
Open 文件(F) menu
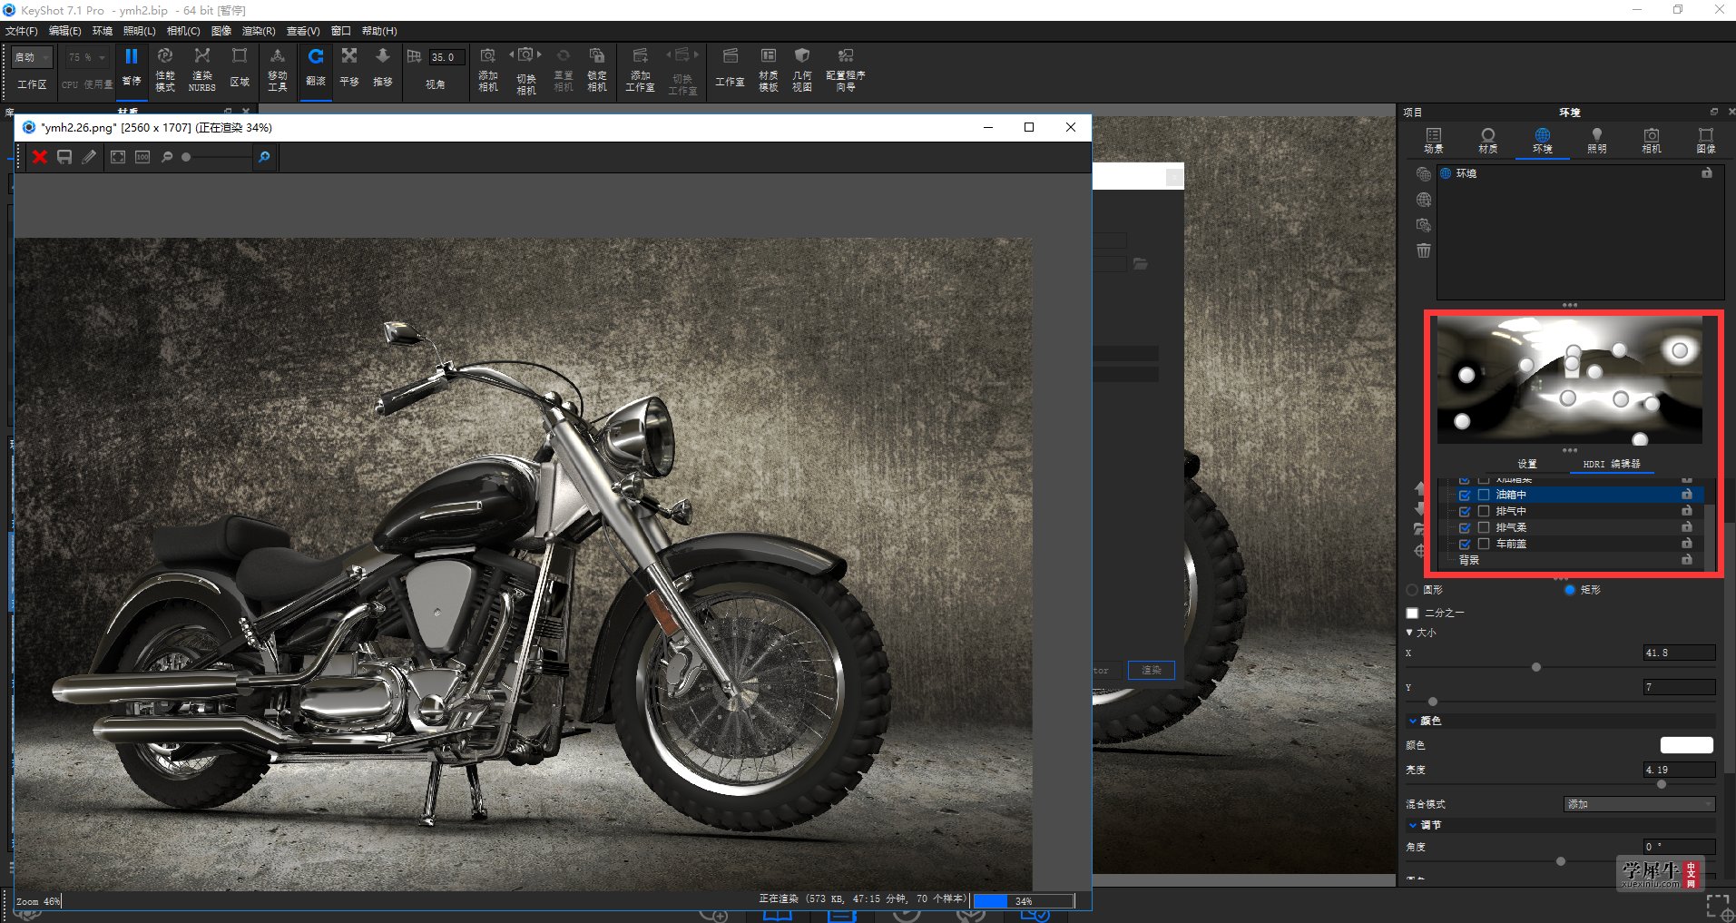coord(22,31)
